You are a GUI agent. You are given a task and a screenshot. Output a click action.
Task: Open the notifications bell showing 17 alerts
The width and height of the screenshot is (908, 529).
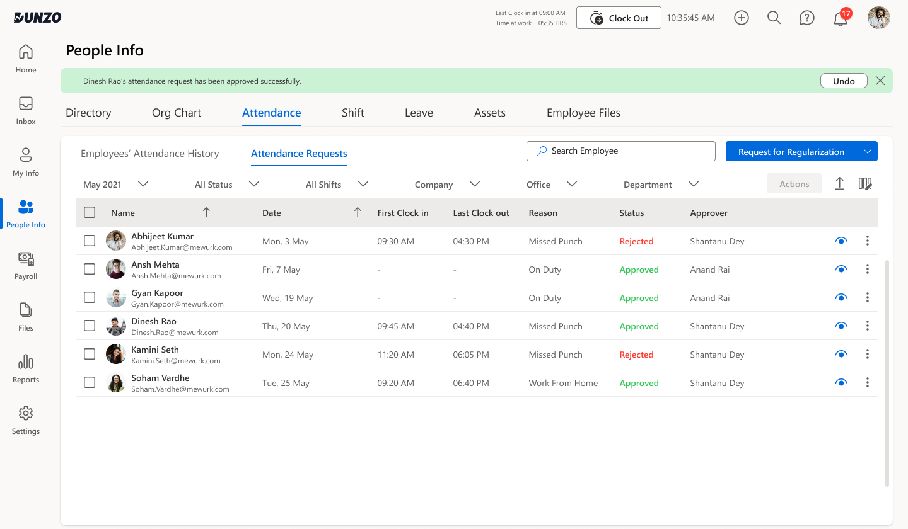point(840,18)
